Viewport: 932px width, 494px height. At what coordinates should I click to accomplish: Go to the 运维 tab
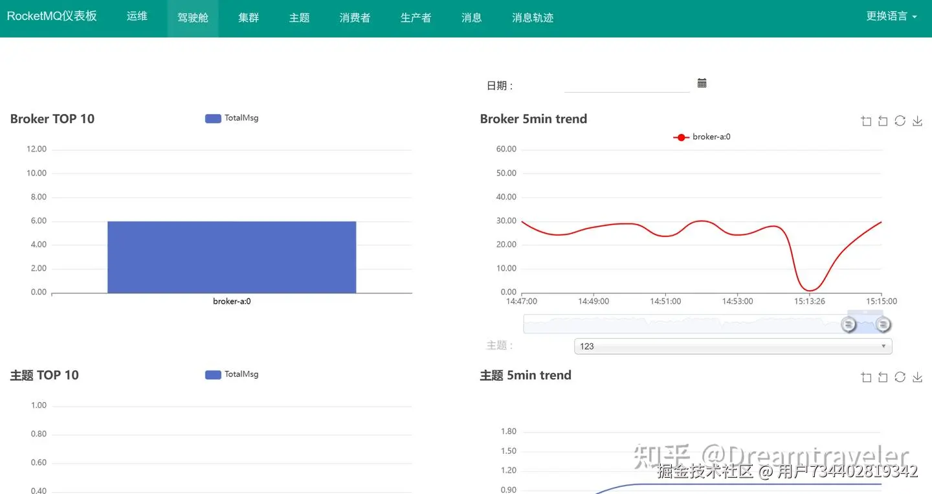point(137,16)
